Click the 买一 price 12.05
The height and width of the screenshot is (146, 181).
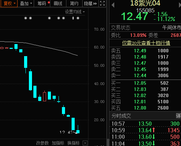(x=140, y=83)
